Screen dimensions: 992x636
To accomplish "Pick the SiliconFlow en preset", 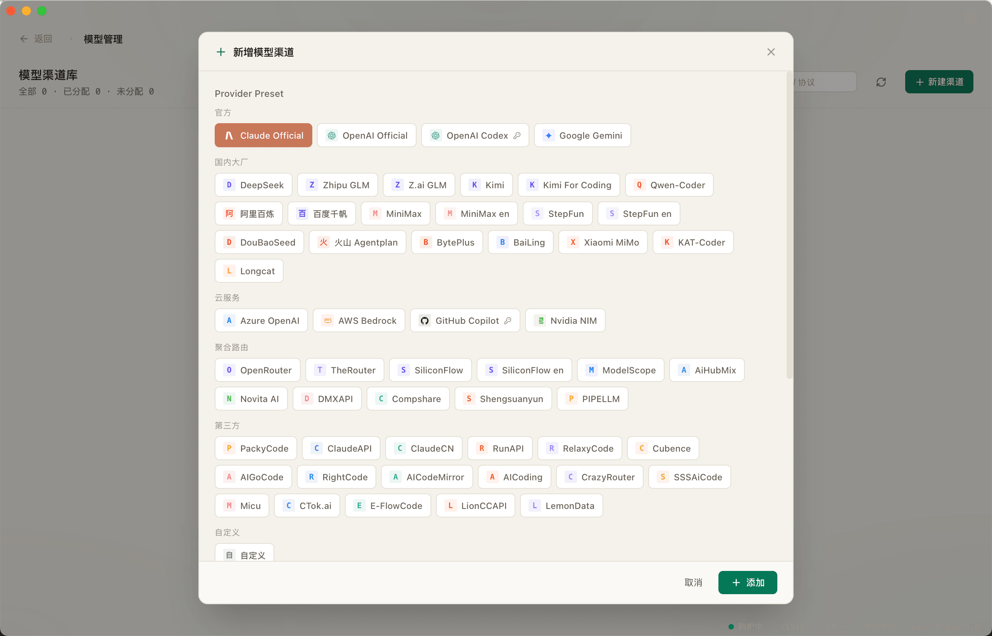I will [x=524, y=370].
